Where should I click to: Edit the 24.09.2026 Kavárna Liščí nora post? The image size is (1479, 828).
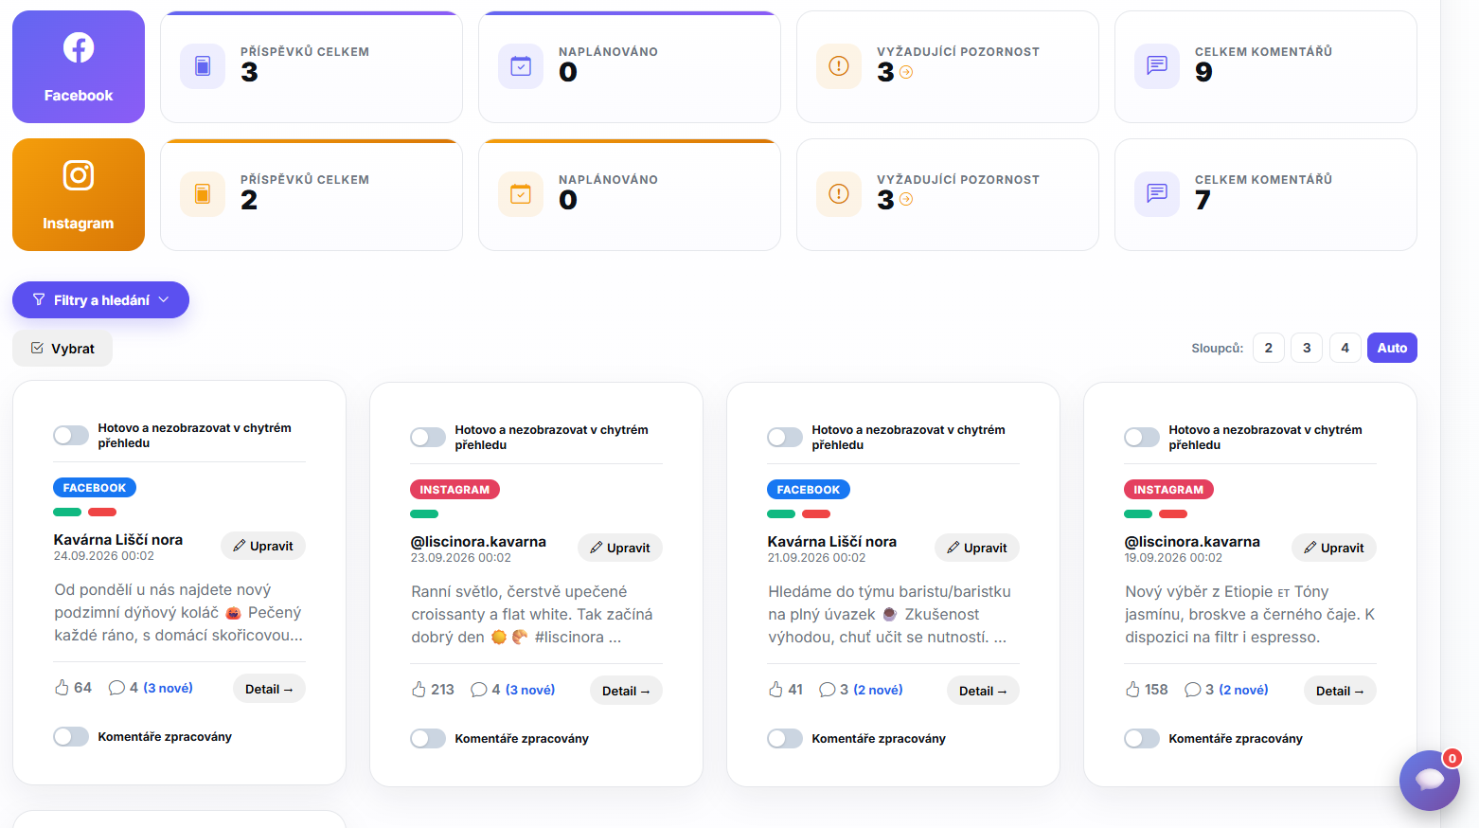tap(263, 546)
